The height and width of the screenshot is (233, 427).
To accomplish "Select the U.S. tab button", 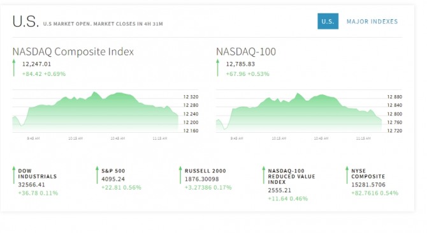I will click(328, 21).
